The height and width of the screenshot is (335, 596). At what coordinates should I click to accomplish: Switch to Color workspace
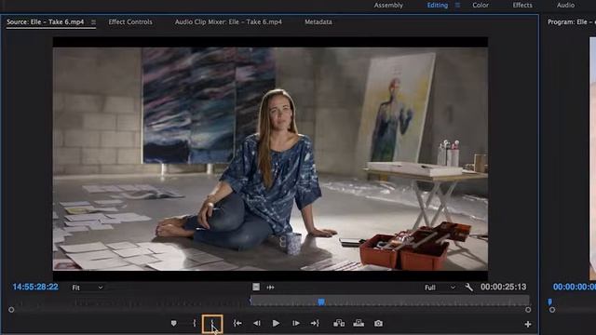point(481,5)
